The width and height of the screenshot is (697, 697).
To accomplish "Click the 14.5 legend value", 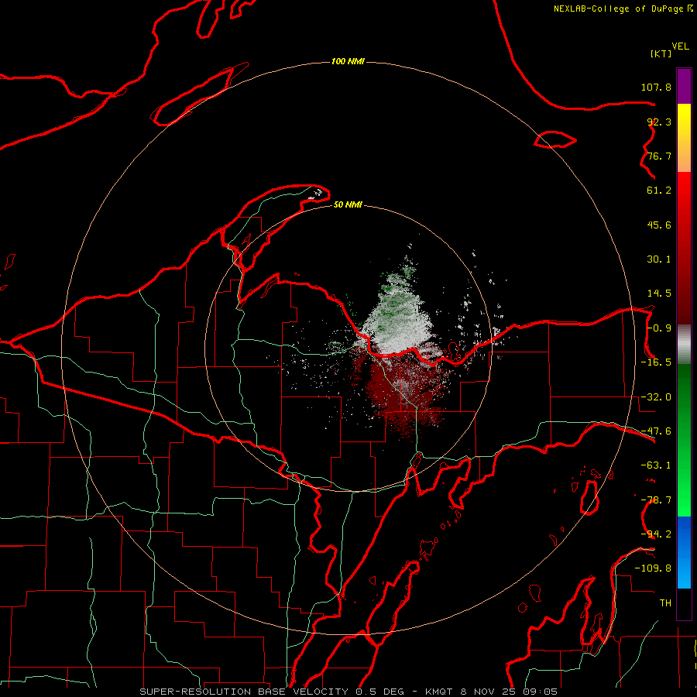I will coord(659,294).
